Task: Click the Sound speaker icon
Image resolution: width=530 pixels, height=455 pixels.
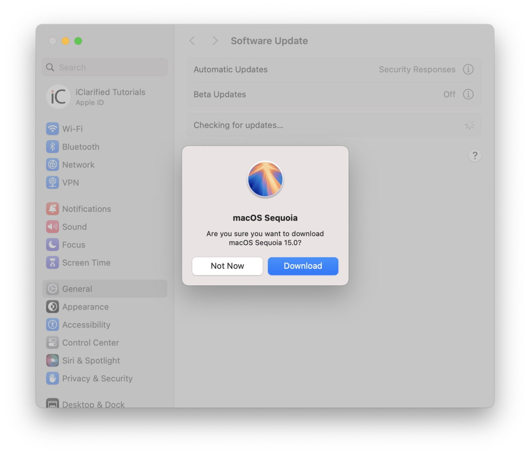Action: 53,227
